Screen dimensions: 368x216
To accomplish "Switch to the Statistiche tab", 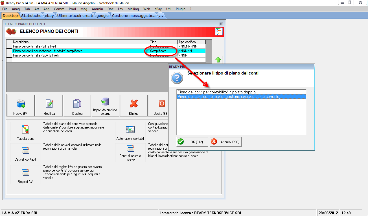I will [31, 15].
